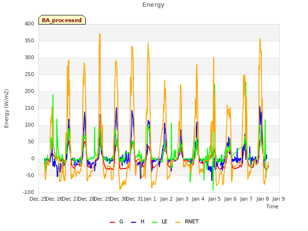Click the 'Jan 6' x-axis tick label

tap(231, 199)
